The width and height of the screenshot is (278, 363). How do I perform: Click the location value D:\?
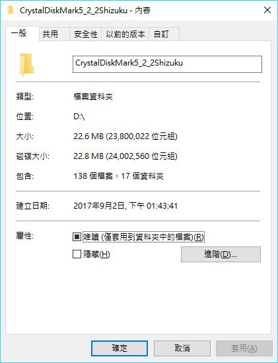79,117
